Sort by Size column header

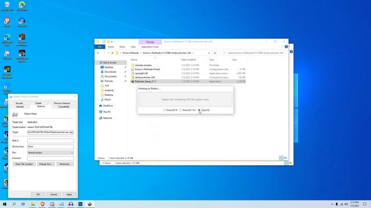click(234, 60)
